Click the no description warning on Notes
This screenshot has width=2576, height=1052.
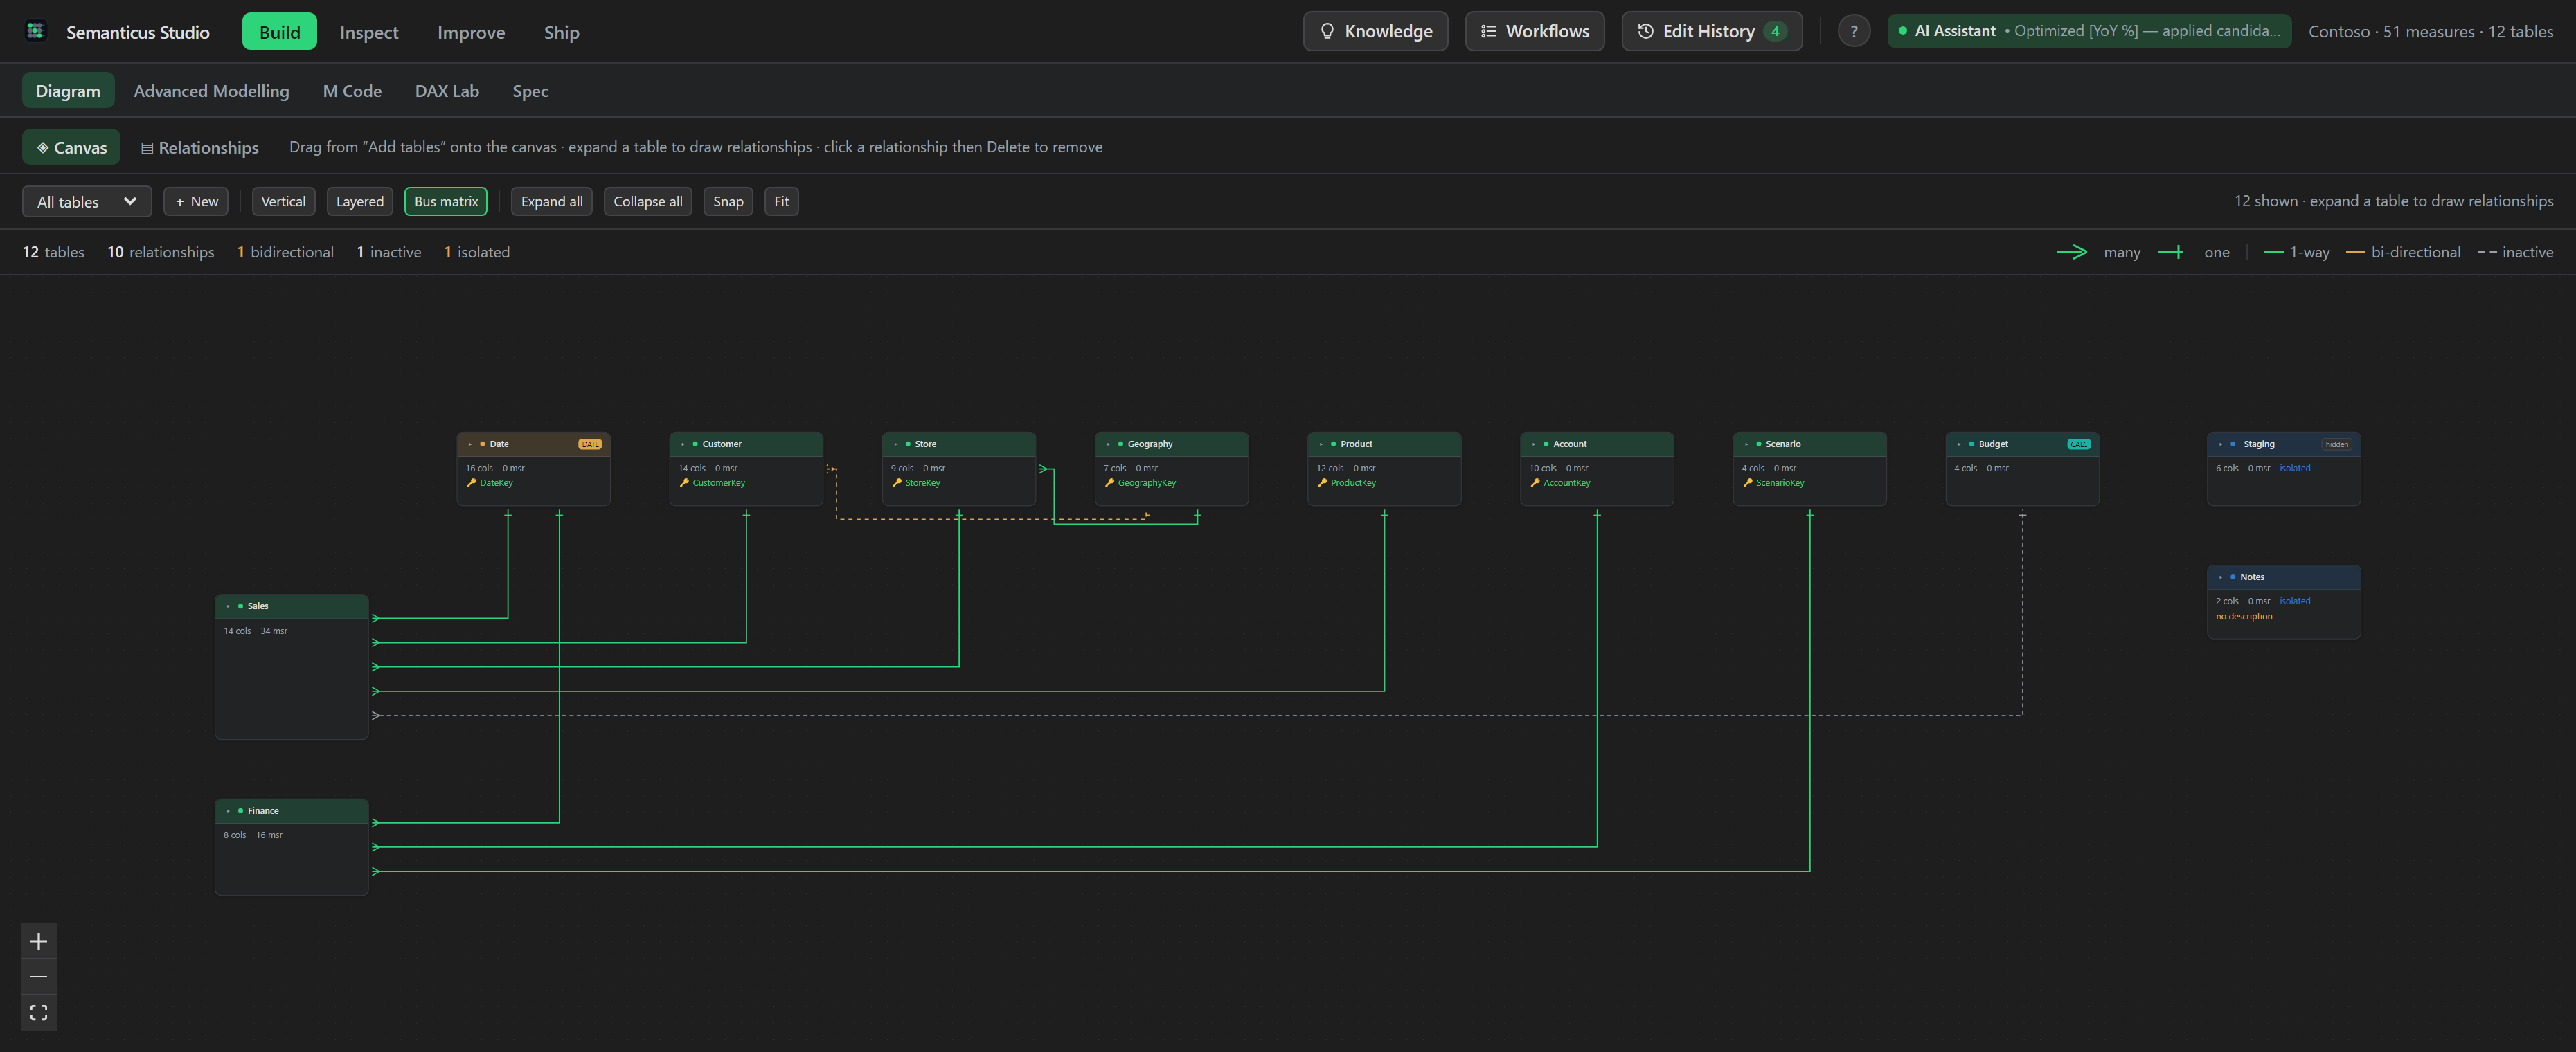[2244, 617]
